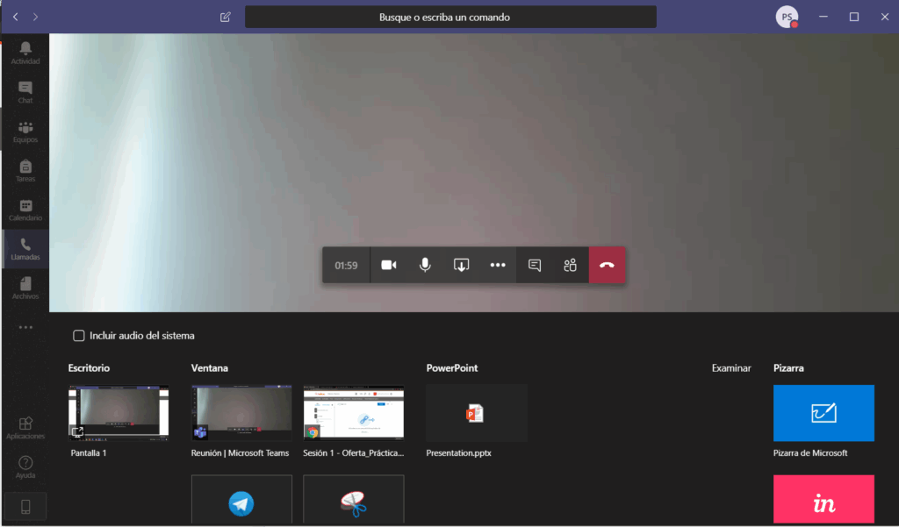Screen dimensions: 899x527
Task: Turn off the camera in call toolbar
Action: (x=388, y=265)
